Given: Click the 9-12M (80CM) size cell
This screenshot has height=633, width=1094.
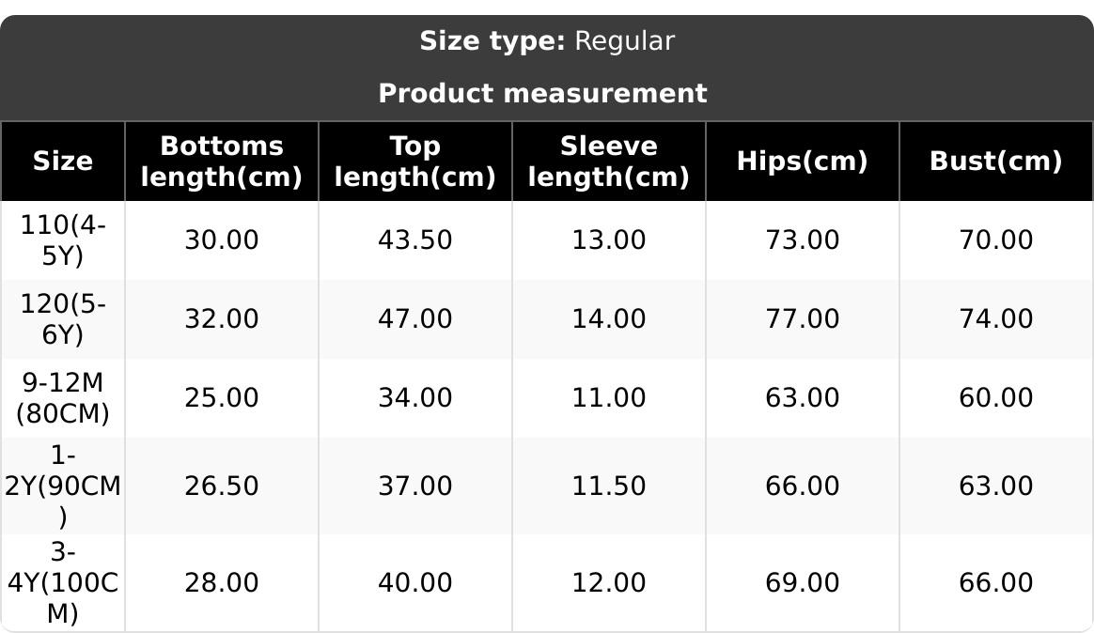Looking at the screenshot, I should coord(62,397).
